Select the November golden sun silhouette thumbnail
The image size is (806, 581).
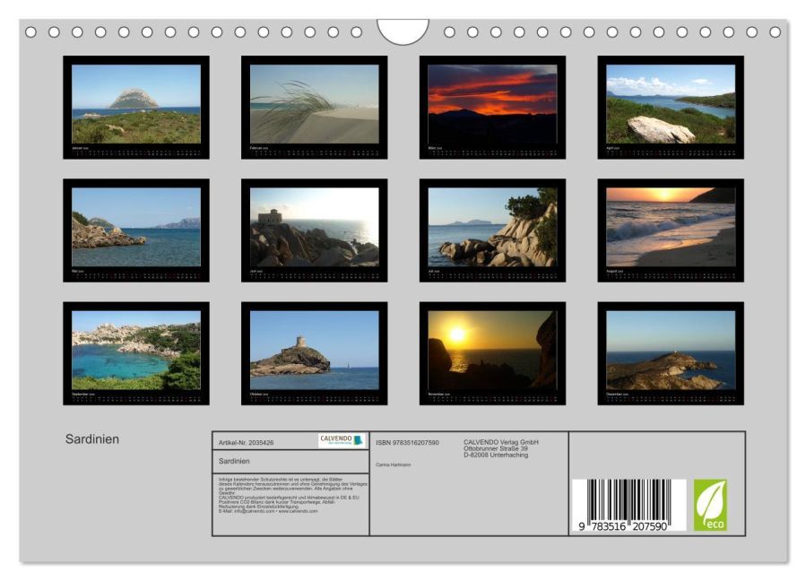(492, 353)
